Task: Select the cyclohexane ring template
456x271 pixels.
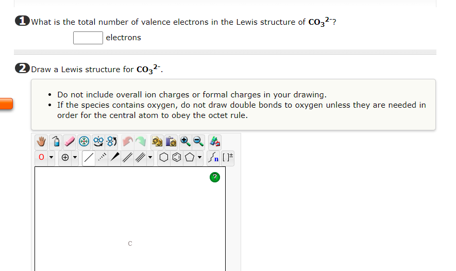Action: click(x=164, y=157)
